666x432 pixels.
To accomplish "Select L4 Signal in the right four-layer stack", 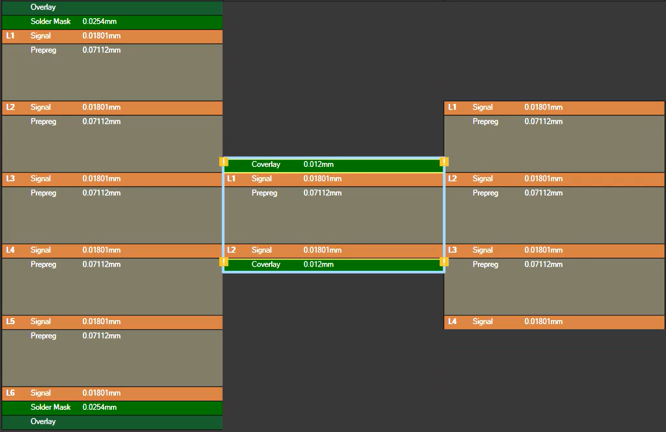I will click(554, 322).
